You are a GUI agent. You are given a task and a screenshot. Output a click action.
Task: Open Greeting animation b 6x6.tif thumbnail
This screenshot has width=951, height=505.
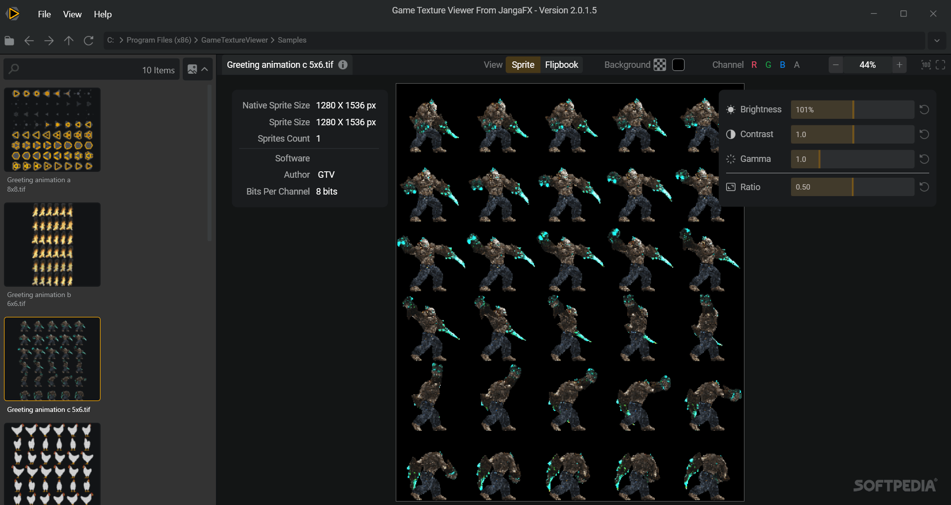[x=52, y=245]
